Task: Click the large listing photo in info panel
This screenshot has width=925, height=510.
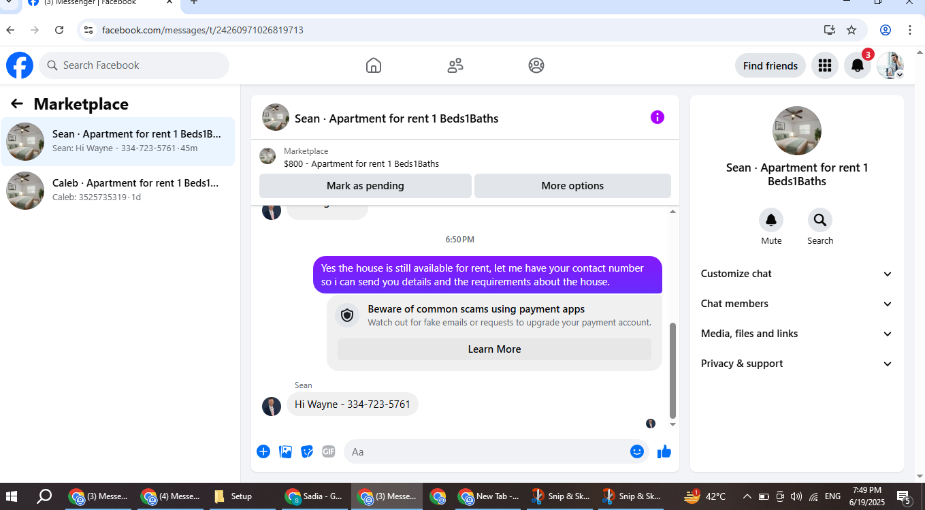Action: (797, 131)
